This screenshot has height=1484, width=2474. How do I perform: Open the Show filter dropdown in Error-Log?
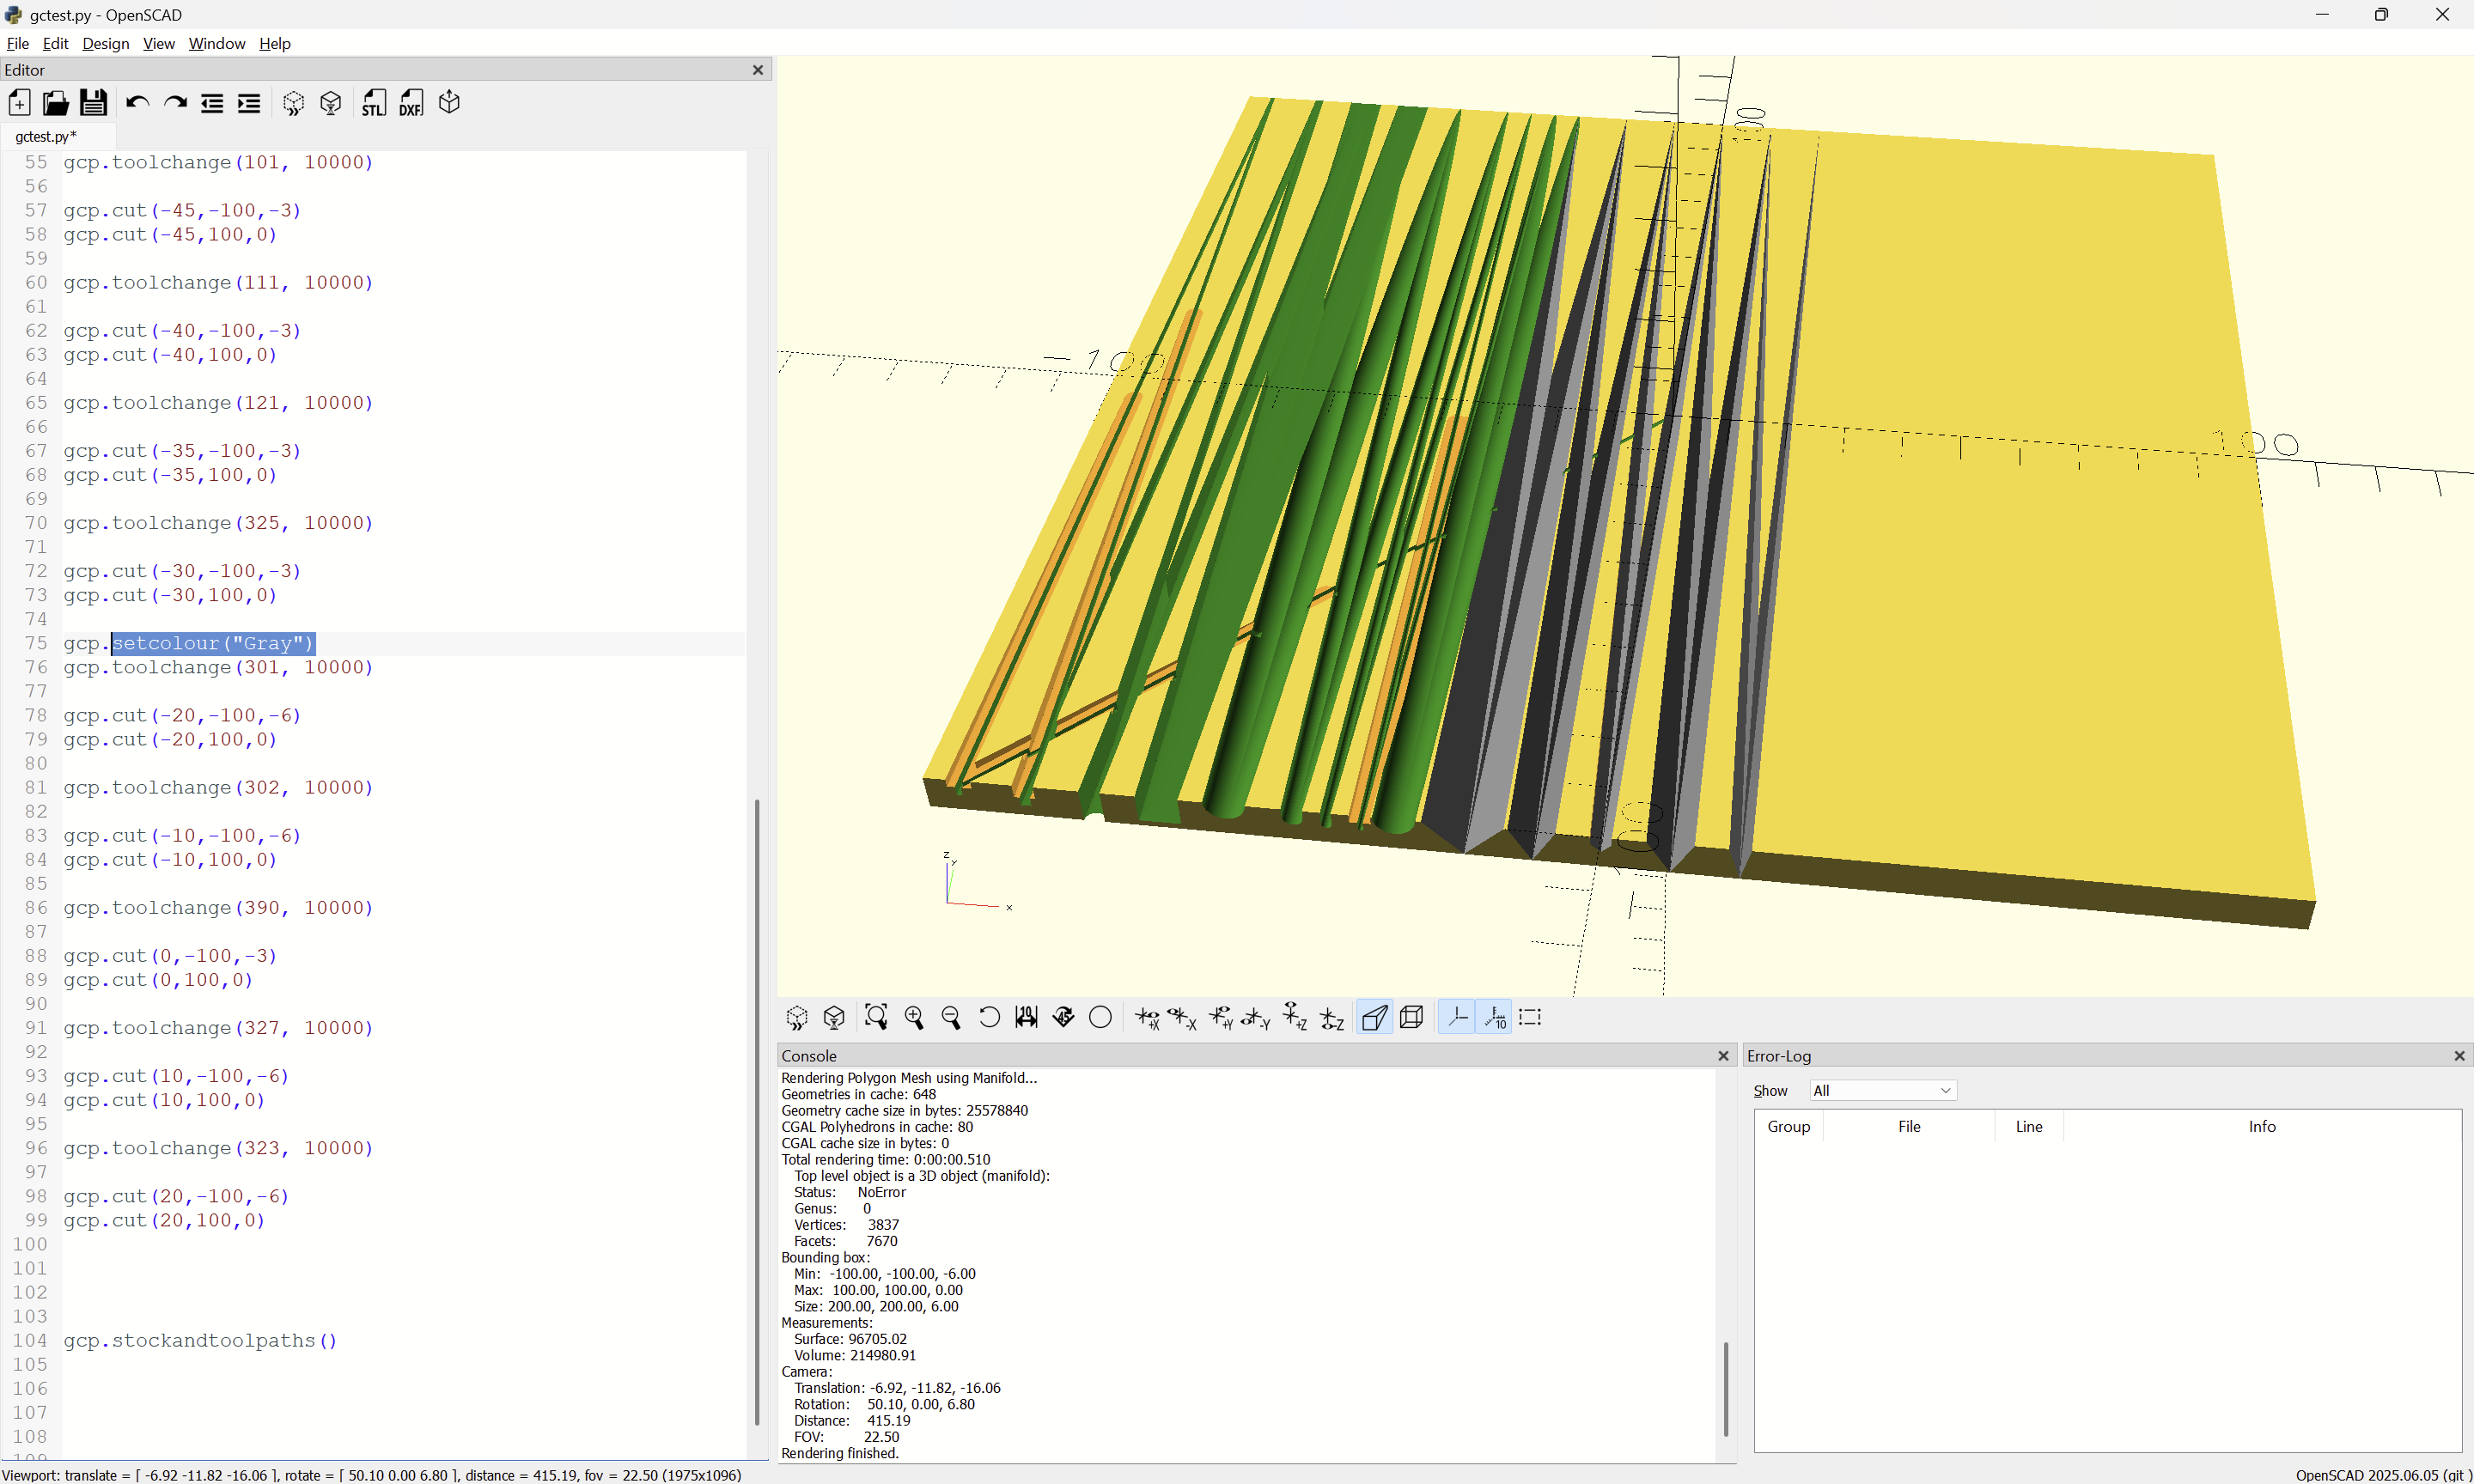1882,1090
